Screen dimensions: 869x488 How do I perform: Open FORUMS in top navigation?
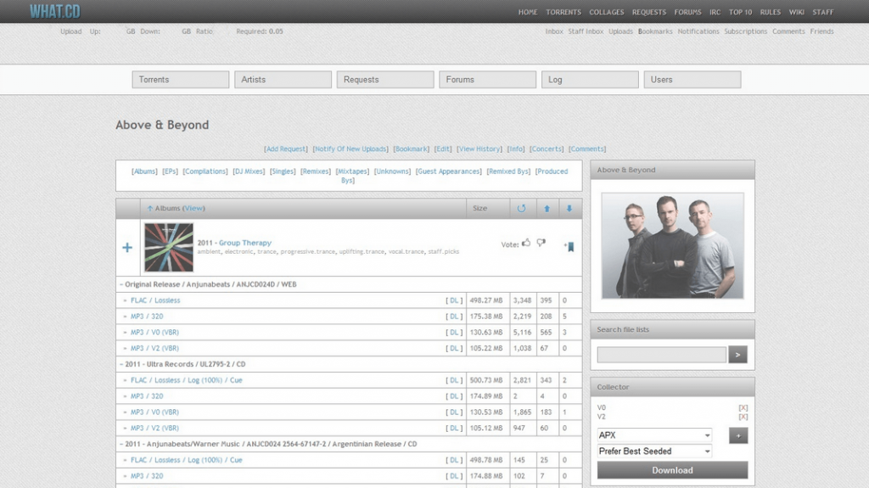tap(687, 12)
